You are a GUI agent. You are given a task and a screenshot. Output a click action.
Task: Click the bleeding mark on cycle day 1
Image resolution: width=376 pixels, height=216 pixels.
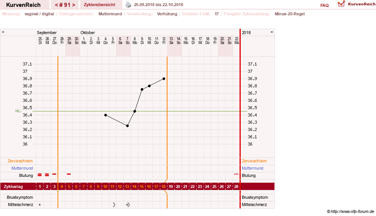(40, 175)
